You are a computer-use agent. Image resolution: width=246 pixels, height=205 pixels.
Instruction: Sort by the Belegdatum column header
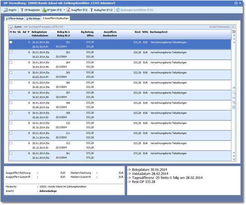point(39,32)
